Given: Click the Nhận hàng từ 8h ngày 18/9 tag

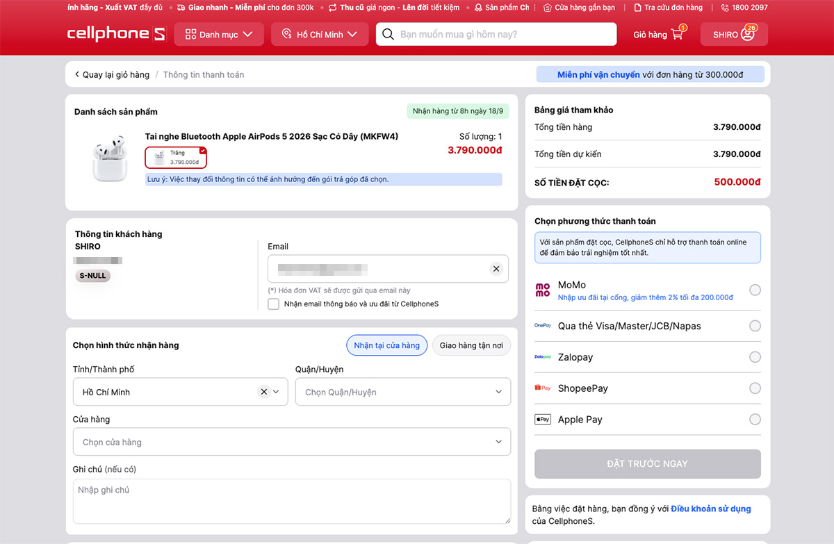Looking at the screenshot, I should click(x=458, y=111).
